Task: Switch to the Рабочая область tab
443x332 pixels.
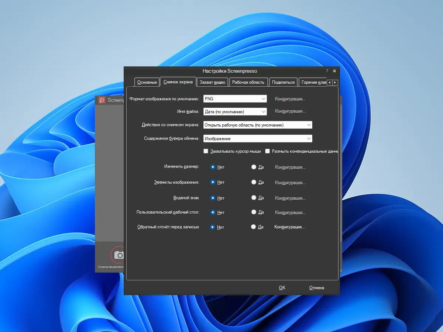Action: 248,82
